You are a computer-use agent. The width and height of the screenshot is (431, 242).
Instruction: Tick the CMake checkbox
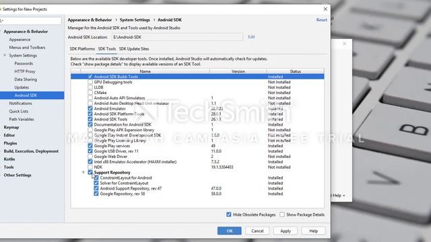click(90, 93)
